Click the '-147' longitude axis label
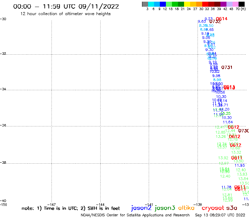This screenshot has width=249, height=218. (51, 205)
